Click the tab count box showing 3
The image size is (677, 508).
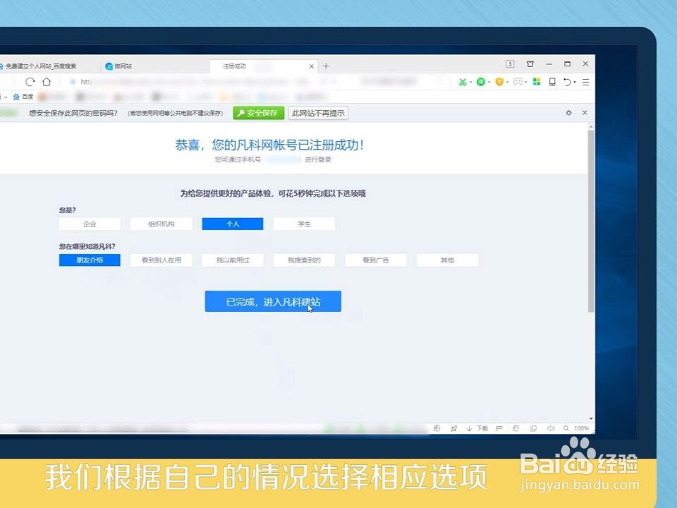pyautogui.click(x=510, y=64)
